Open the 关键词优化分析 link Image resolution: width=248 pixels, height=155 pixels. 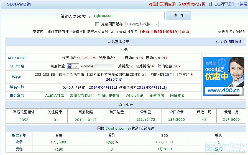pyautogui.click(x=192, y=4)
